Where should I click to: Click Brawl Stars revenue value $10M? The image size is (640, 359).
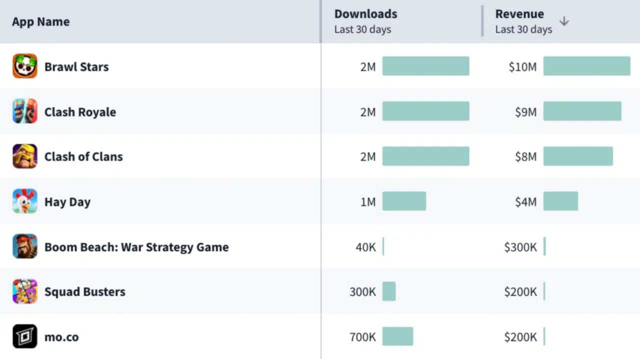coord(522,66)
